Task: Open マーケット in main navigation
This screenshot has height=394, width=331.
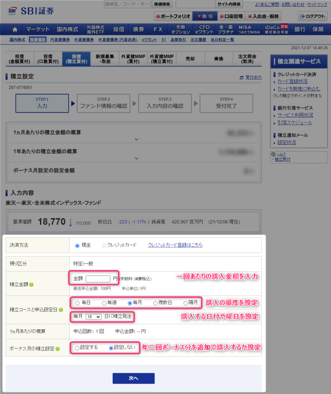Action: pos(38,29)
